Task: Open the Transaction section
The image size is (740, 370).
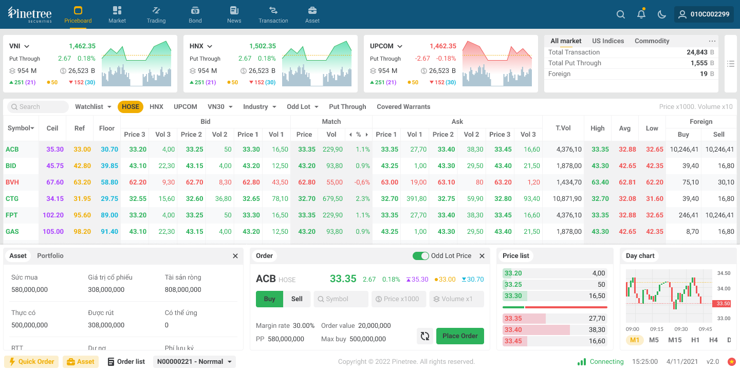Action: [x=273, y=14]
